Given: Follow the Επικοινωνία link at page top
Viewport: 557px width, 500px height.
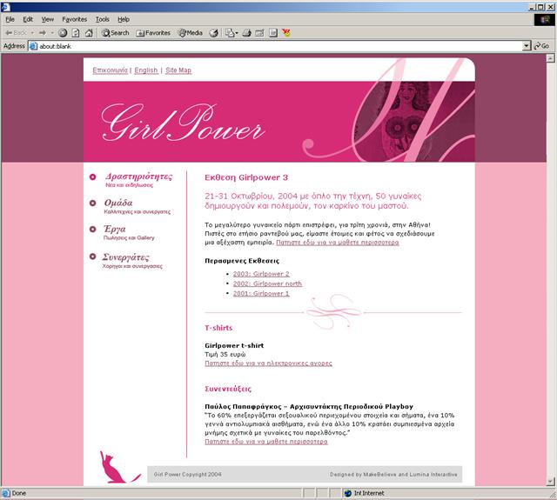Looking at the screenshot, I should [x=111, y=70].
